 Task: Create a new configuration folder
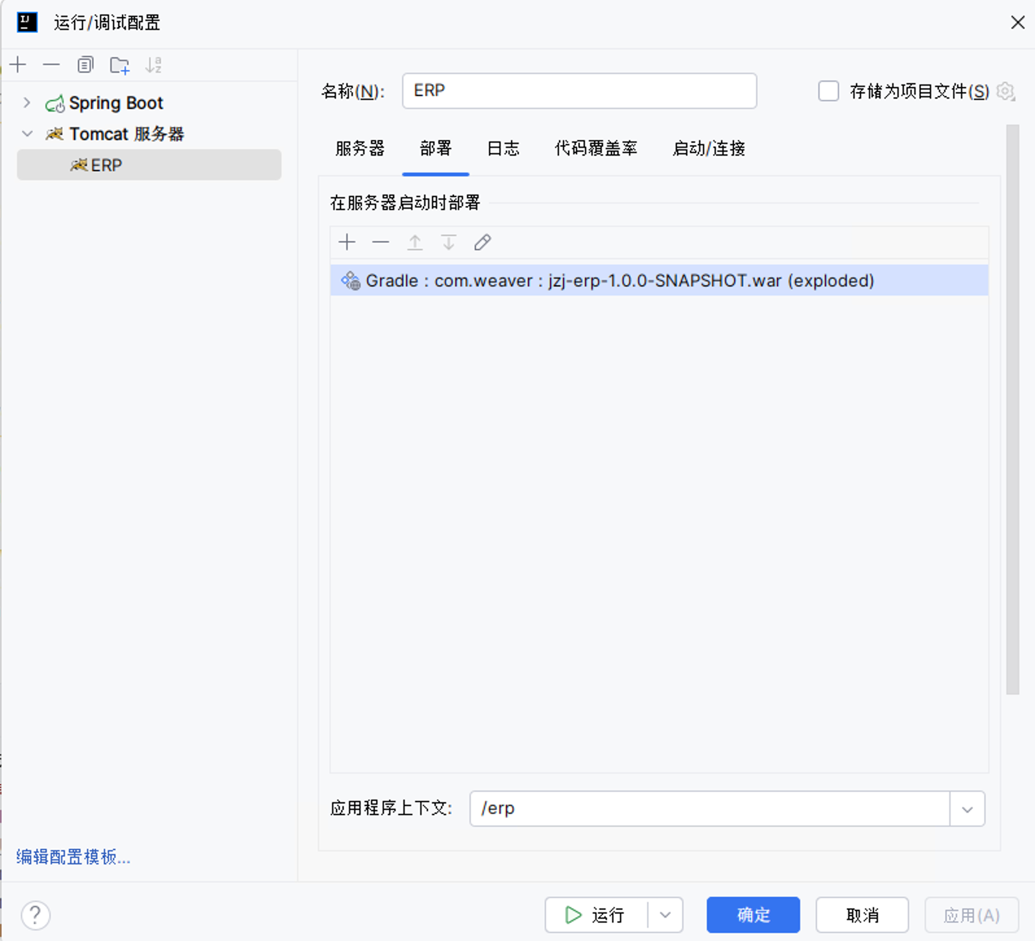(x=119, y=65)
